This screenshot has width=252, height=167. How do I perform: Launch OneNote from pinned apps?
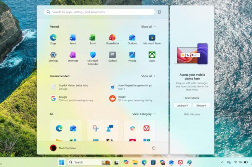(x=73, y=55)
